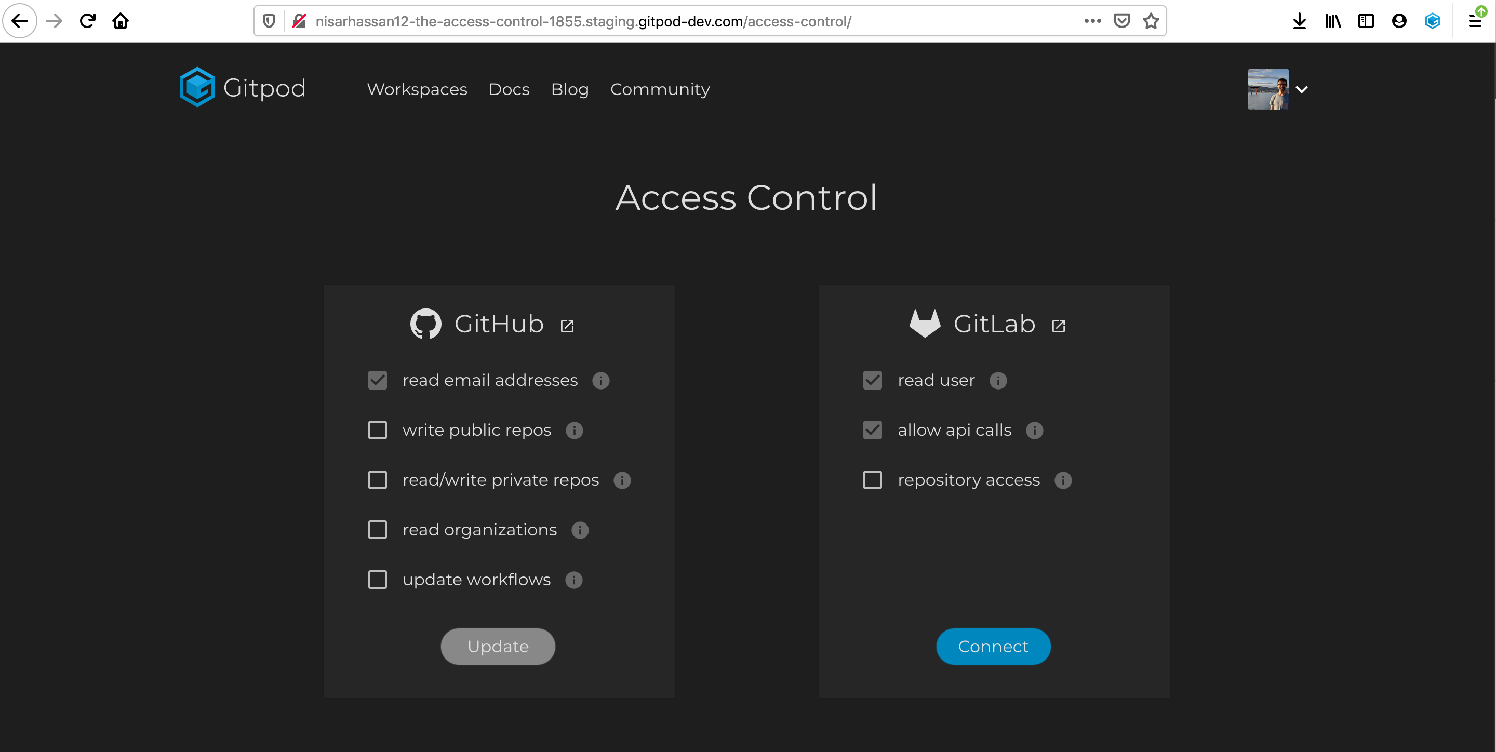Click the browser forward arrow
Image resolution: width=1496 pixels, height=752 pixels.
54,21
